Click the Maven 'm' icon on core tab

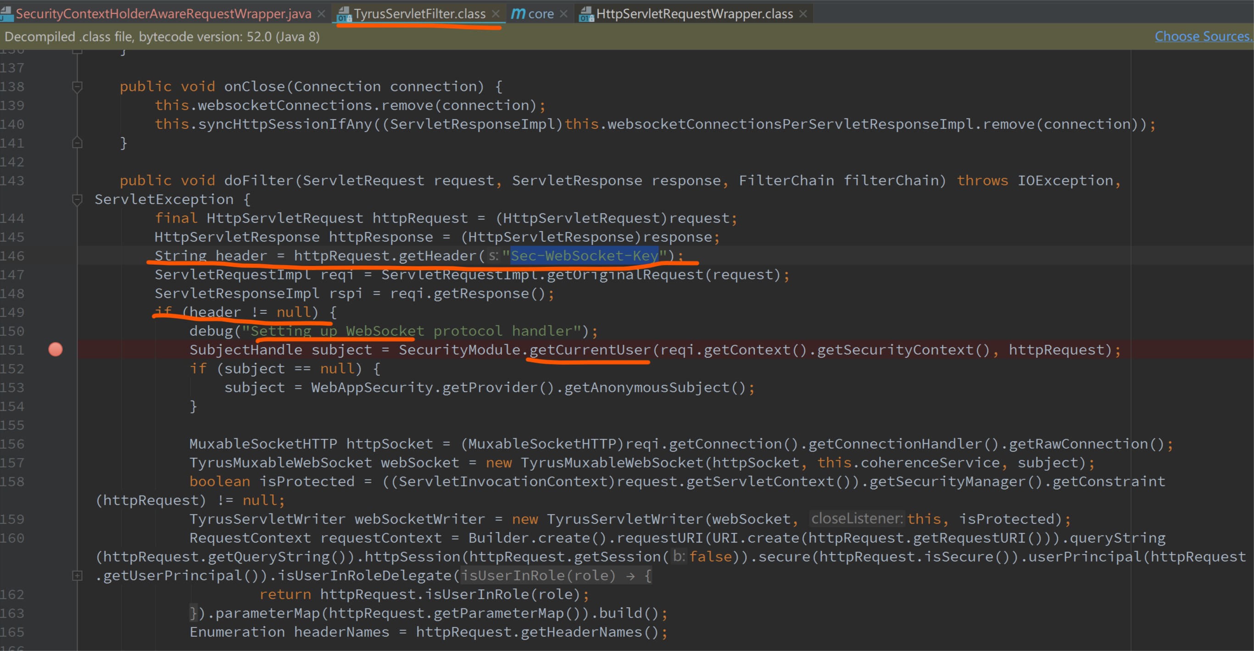[x=518, y=14]
